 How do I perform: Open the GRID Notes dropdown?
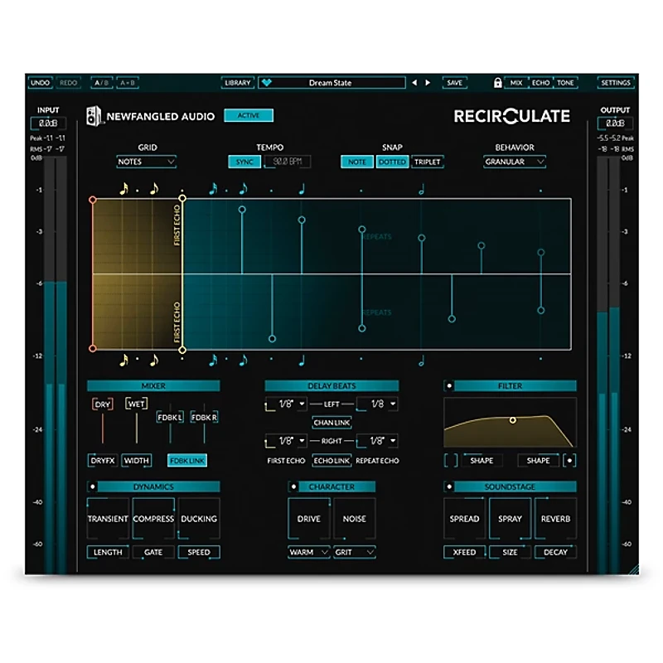click(146, 162)
